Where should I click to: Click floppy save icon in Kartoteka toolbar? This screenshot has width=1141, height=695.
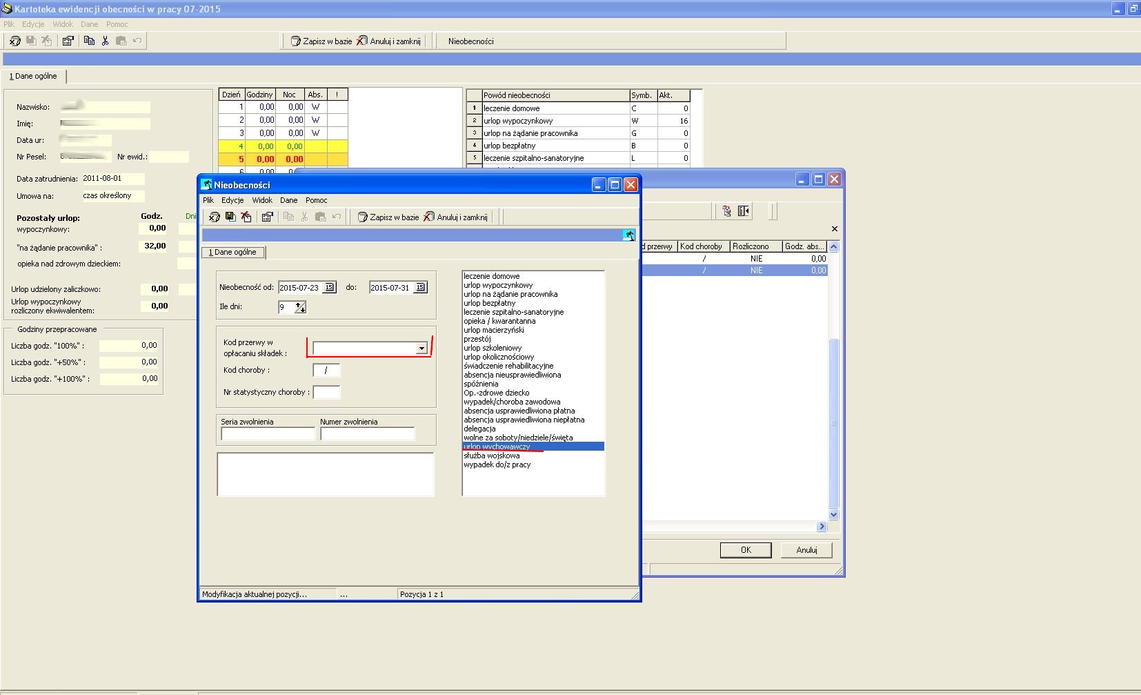(x=31, y=41)
